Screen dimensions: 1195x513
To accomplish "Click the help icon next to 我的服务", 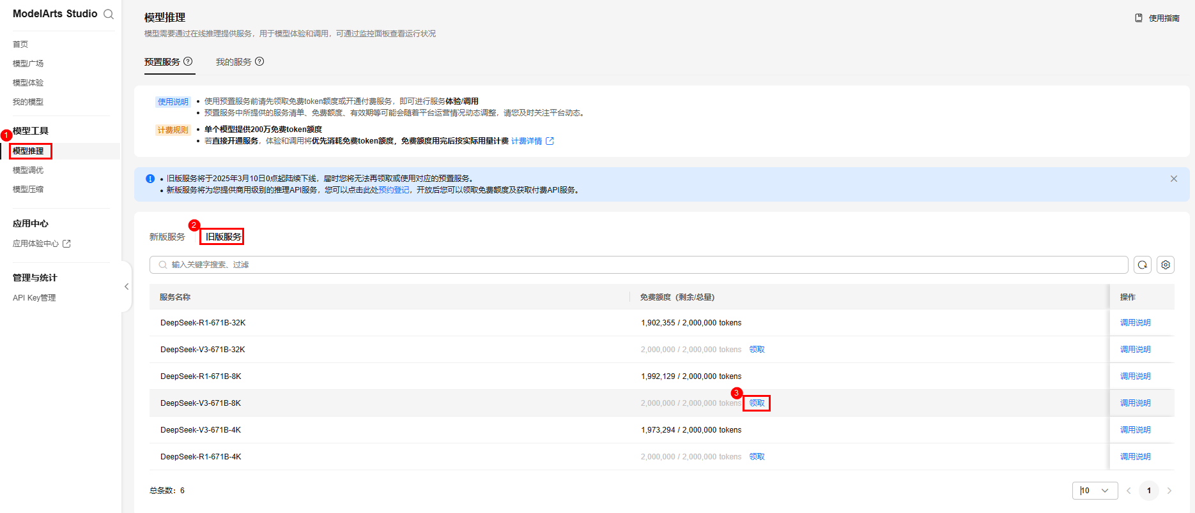I will pyautogui.click(x=259, y=61).
